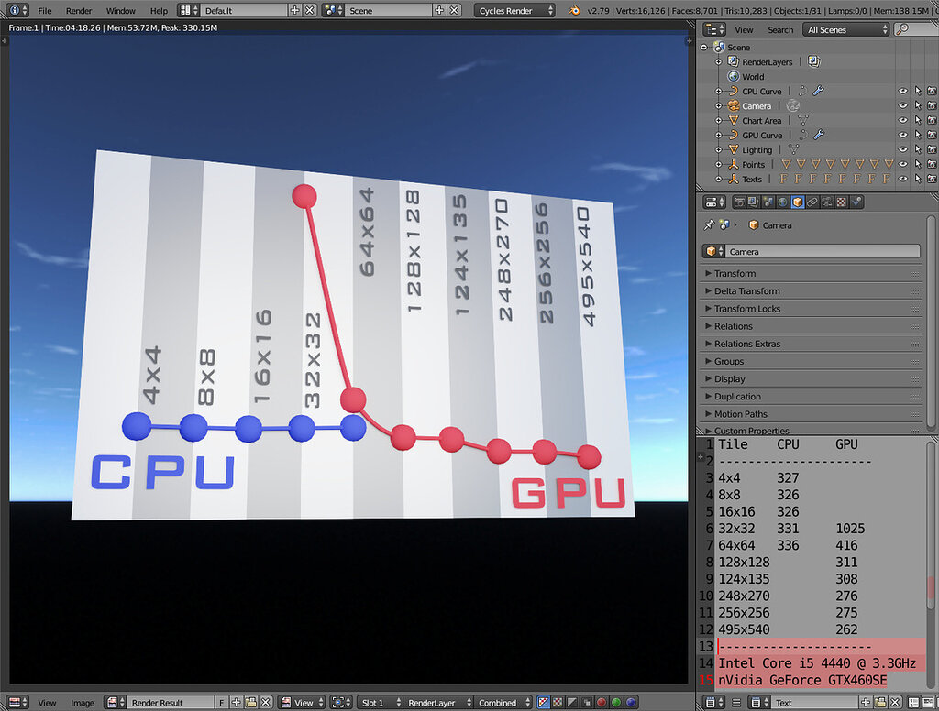The height and width of the screenshot is (711, 939).
Task: Open the Slot 1 dropdown
Action: click(x=379, y=702)
